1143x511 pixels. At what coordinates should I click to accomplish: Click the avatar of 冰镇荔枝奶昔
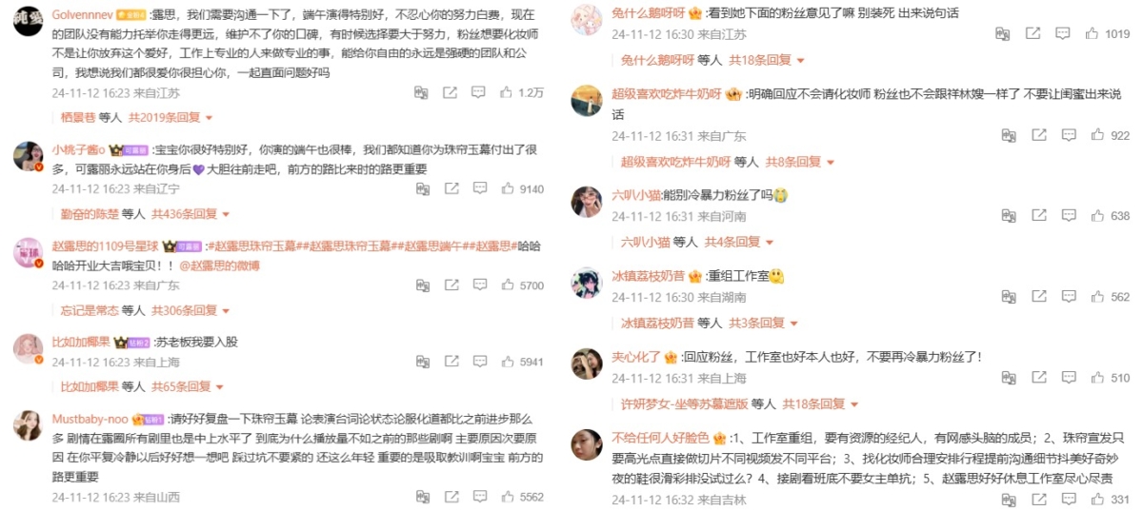click(586, 283)
